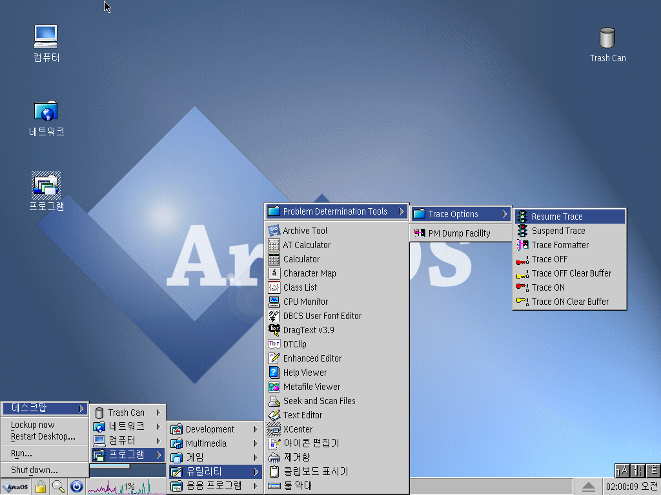Expand the 응용 프로그램 submenu
661x495 pixels.
pos(214,485)
